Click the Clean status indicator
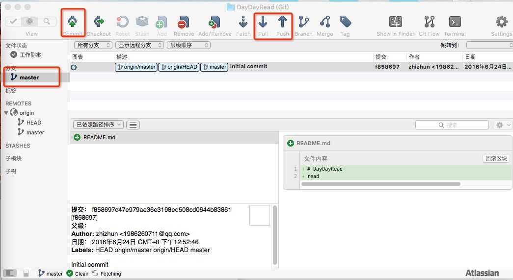513x280 pixels. [x=78, y=274]
